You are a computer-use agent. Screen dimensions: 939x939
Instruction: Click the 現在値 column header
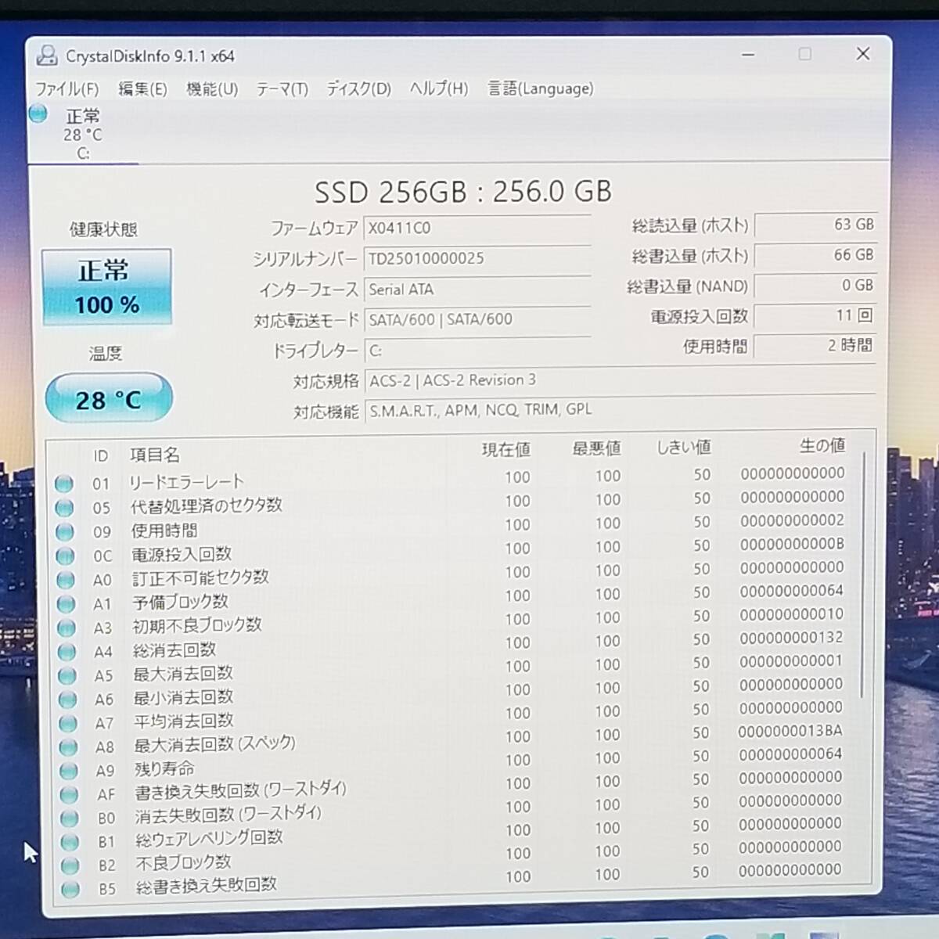(506, 449)
